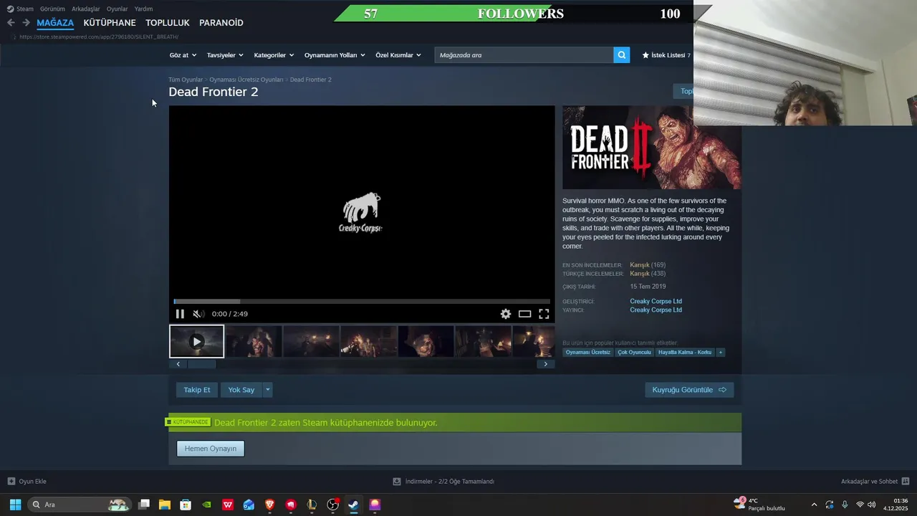
Task: Click the Dead Frontier 2 breadcrumb link
Action: pyautogui.click(x=311, y=80)
